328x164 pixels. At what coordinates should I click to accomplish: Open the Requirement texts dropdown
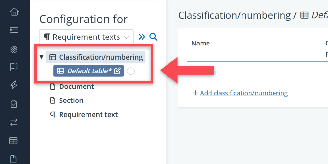86,37
